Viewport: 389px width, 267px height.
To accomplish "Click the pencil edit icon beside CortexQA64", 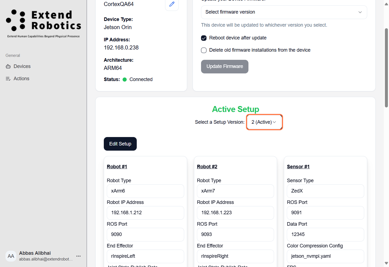I will click(x=172, y=4).
